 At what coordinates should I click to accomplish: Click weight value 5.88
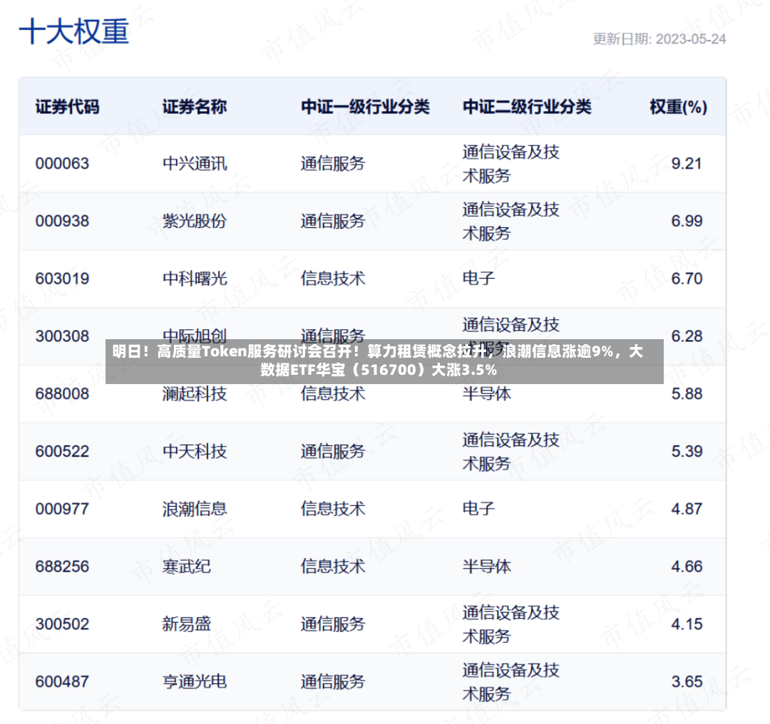click(x=687, y=393)
